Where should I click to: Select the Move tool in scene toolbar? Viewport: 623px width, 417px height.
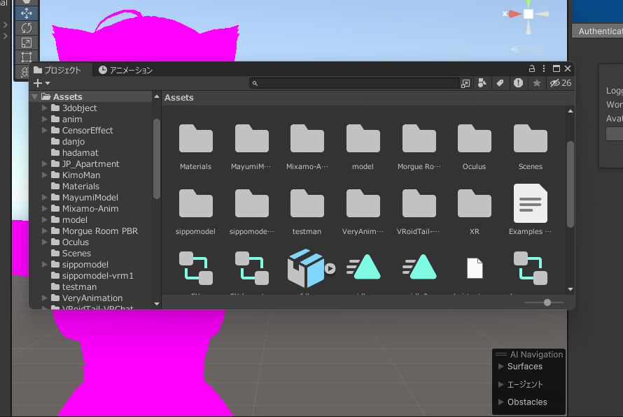[27, 13]
